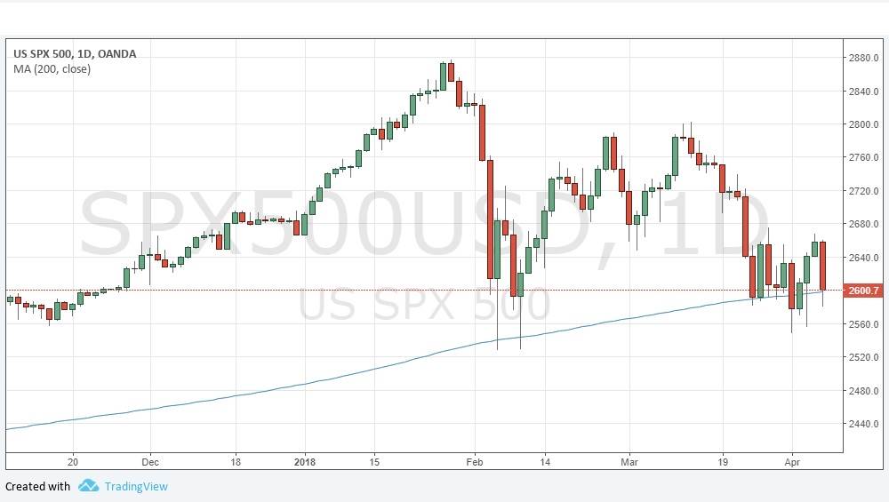889x502 pixels.
Task: Click the Apr label on time axis
Action: point(791,462)
